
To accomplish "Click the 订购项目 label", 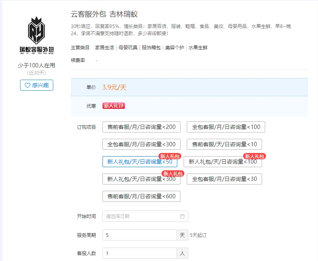I will (x=86, y=127).
